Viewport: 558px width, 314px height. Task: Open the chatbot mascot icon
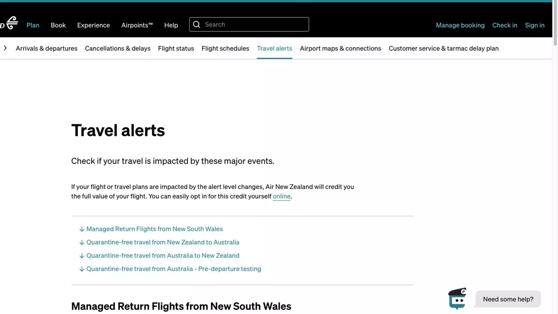457,299
